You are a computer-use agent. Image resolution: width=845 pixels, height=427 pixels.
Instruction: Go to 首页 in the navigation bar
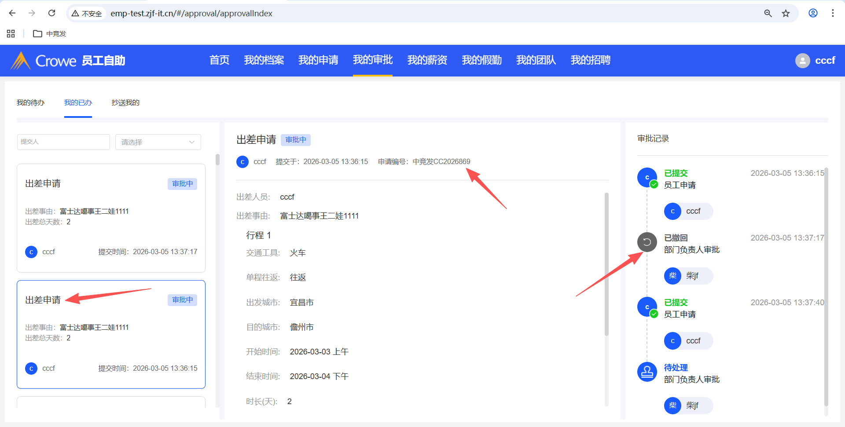point(219,60)
